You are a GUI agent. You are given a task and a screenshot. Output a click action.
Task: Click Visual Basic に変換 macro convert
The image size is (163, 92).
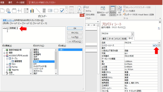139,15
